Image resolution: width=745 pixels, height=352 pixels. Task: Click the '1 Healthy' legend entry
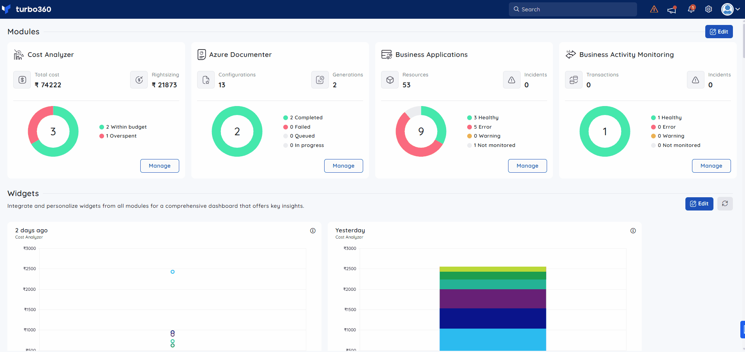pyautogui.click(x=666, y=117)
